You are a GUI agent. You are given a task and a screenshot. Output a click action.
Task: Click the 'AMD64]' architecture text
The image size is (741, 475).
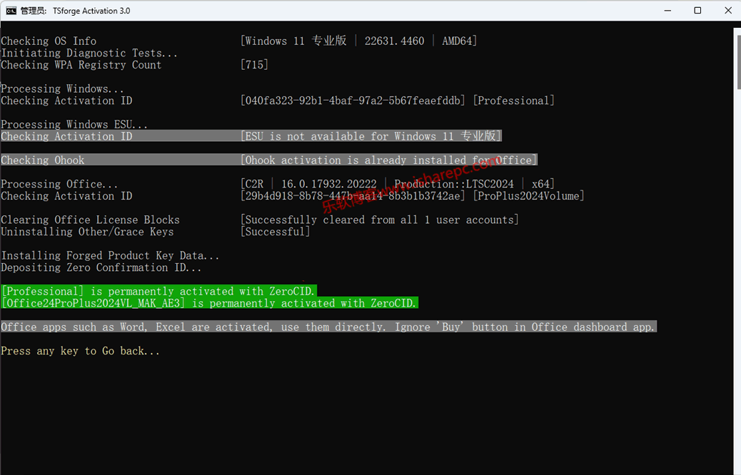coord(459,41)
